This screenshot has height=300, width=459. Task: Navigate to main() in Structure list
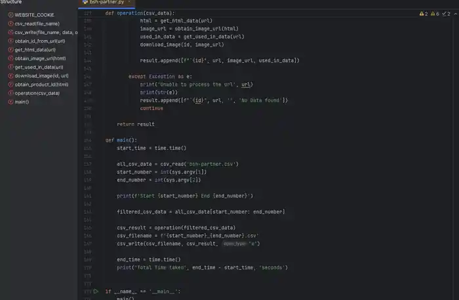tap(22, 102)
